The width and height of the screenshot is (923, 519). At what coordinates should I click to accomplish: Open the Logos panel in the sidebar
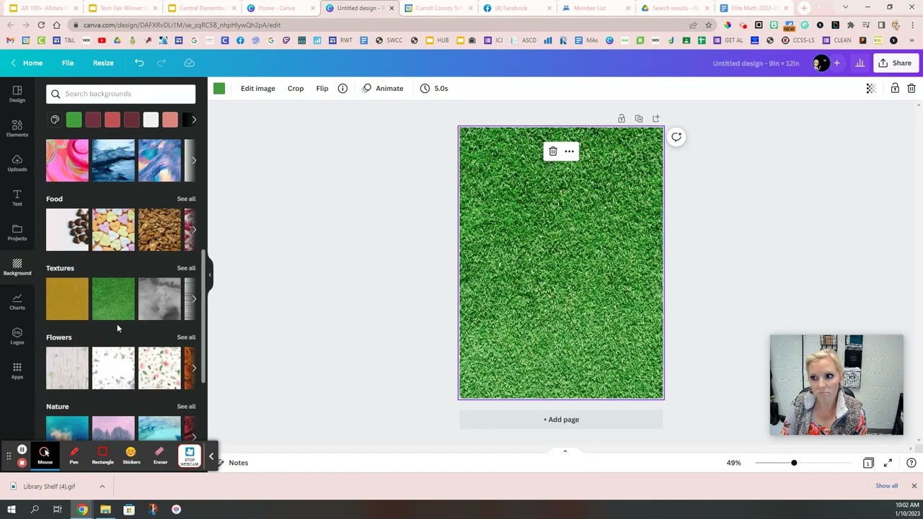(17, 336)
